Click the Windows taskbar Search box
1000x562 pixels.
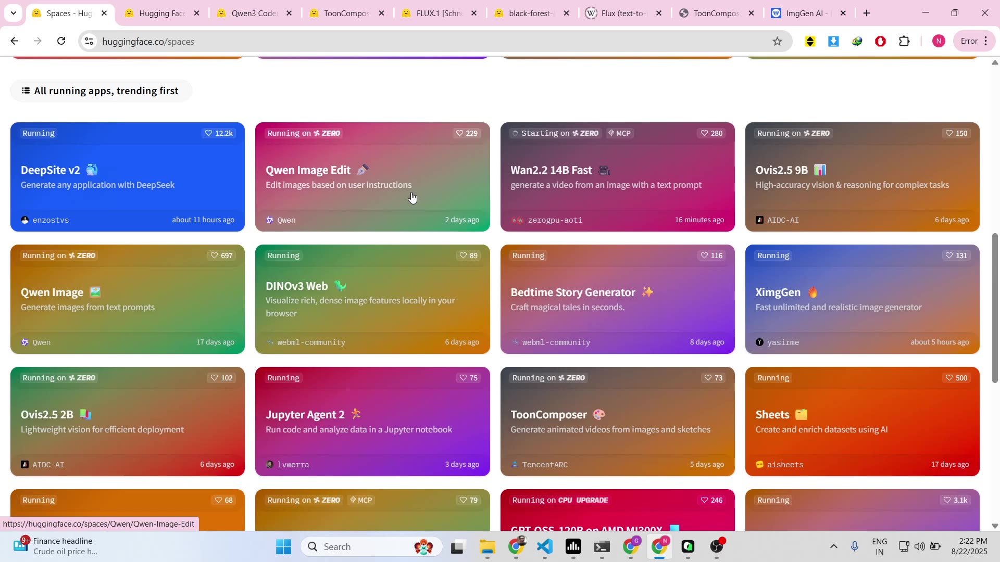click(371, 546)
